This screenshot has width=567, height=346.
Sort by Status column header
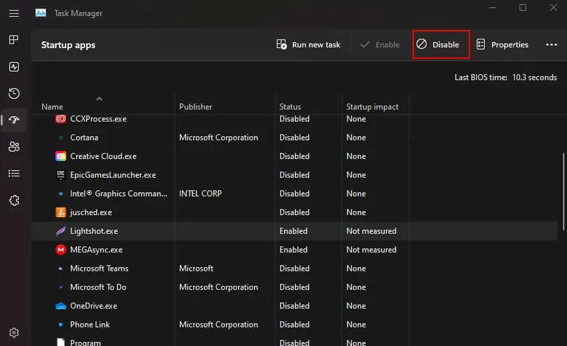point(290,107)
